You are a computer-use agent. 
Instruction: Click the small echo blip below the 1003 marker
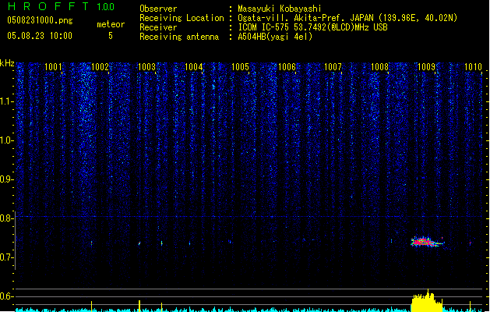coord(139,243)
